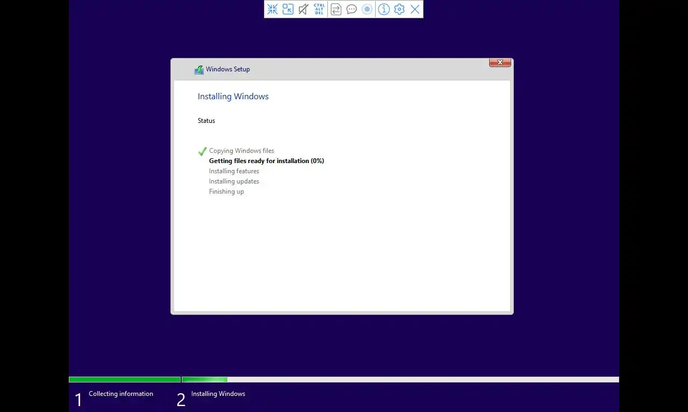This screenshot has width=688, height=412.
Task: Open the file transfer icon
Action: tap(336, 9)
